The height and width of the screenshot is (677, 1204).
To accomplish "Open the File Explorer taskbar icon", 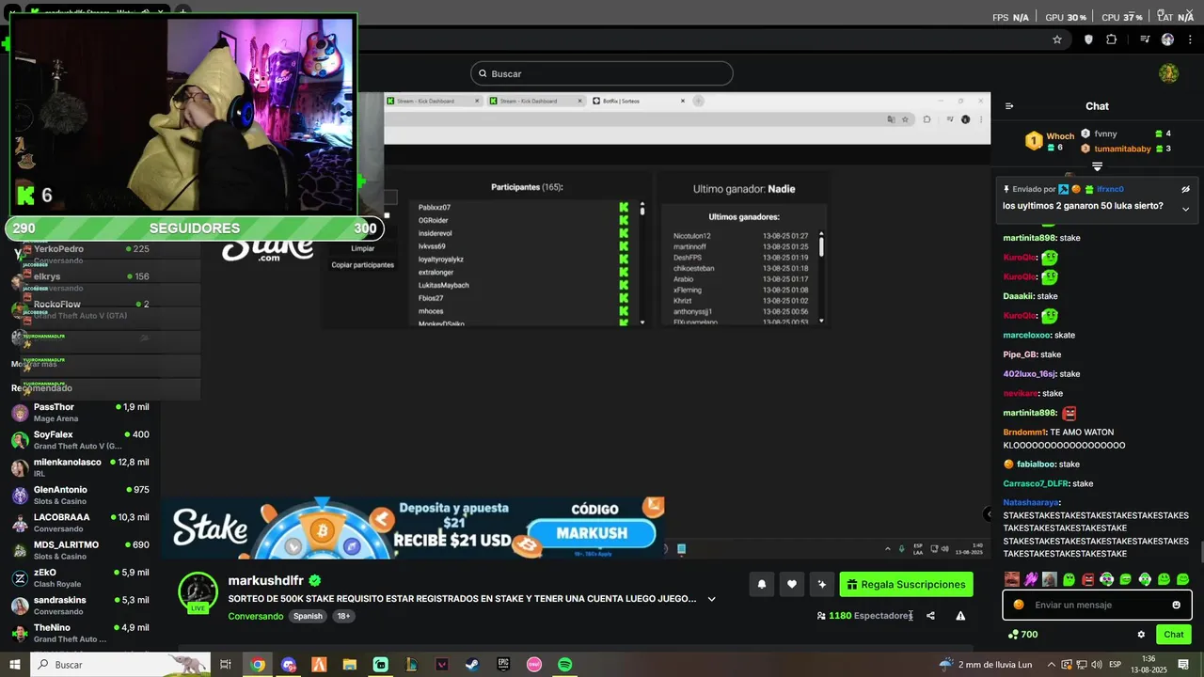I will pos(350,665).
